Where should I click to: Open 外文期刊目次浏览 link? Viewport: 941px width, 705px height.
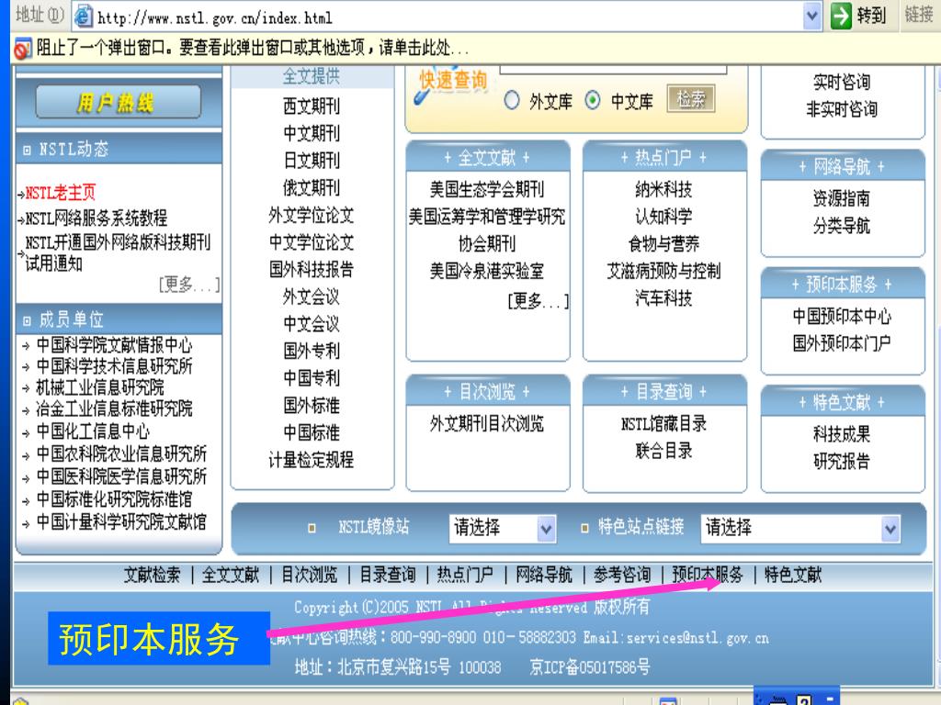pyautogui.click(x=487, y=424)
